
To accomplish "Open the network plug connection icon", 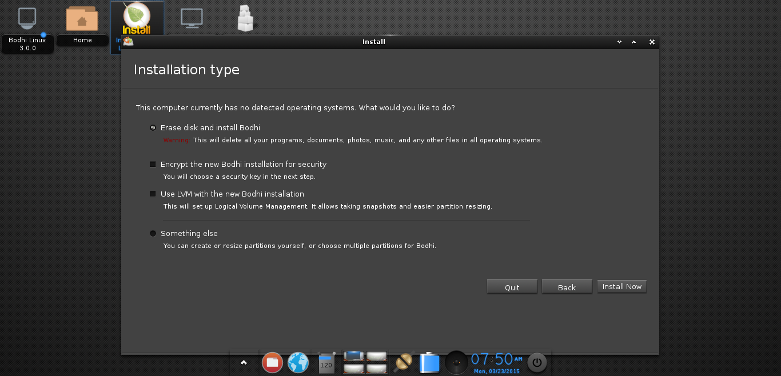I will coord(404,362).
